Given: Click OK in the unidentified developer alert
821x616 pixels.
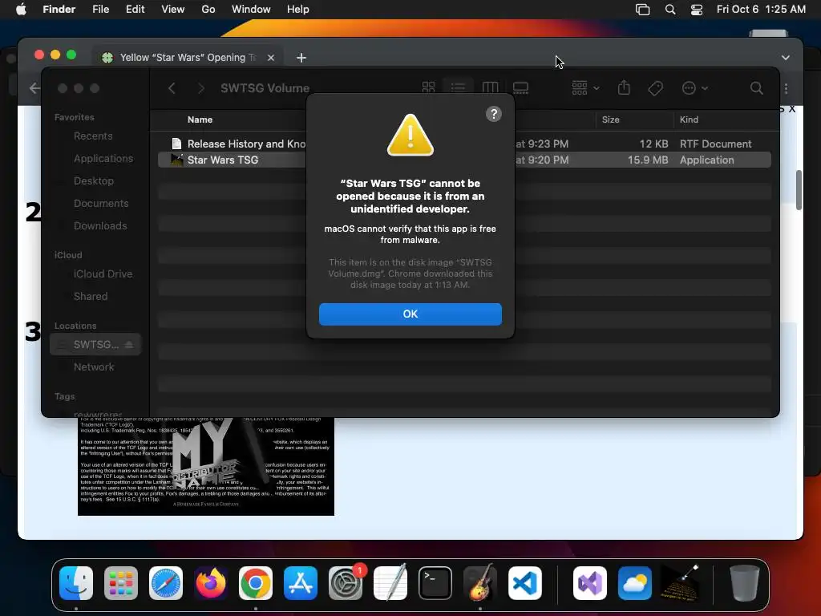Looking at the screenshot, I should (410, 314).
